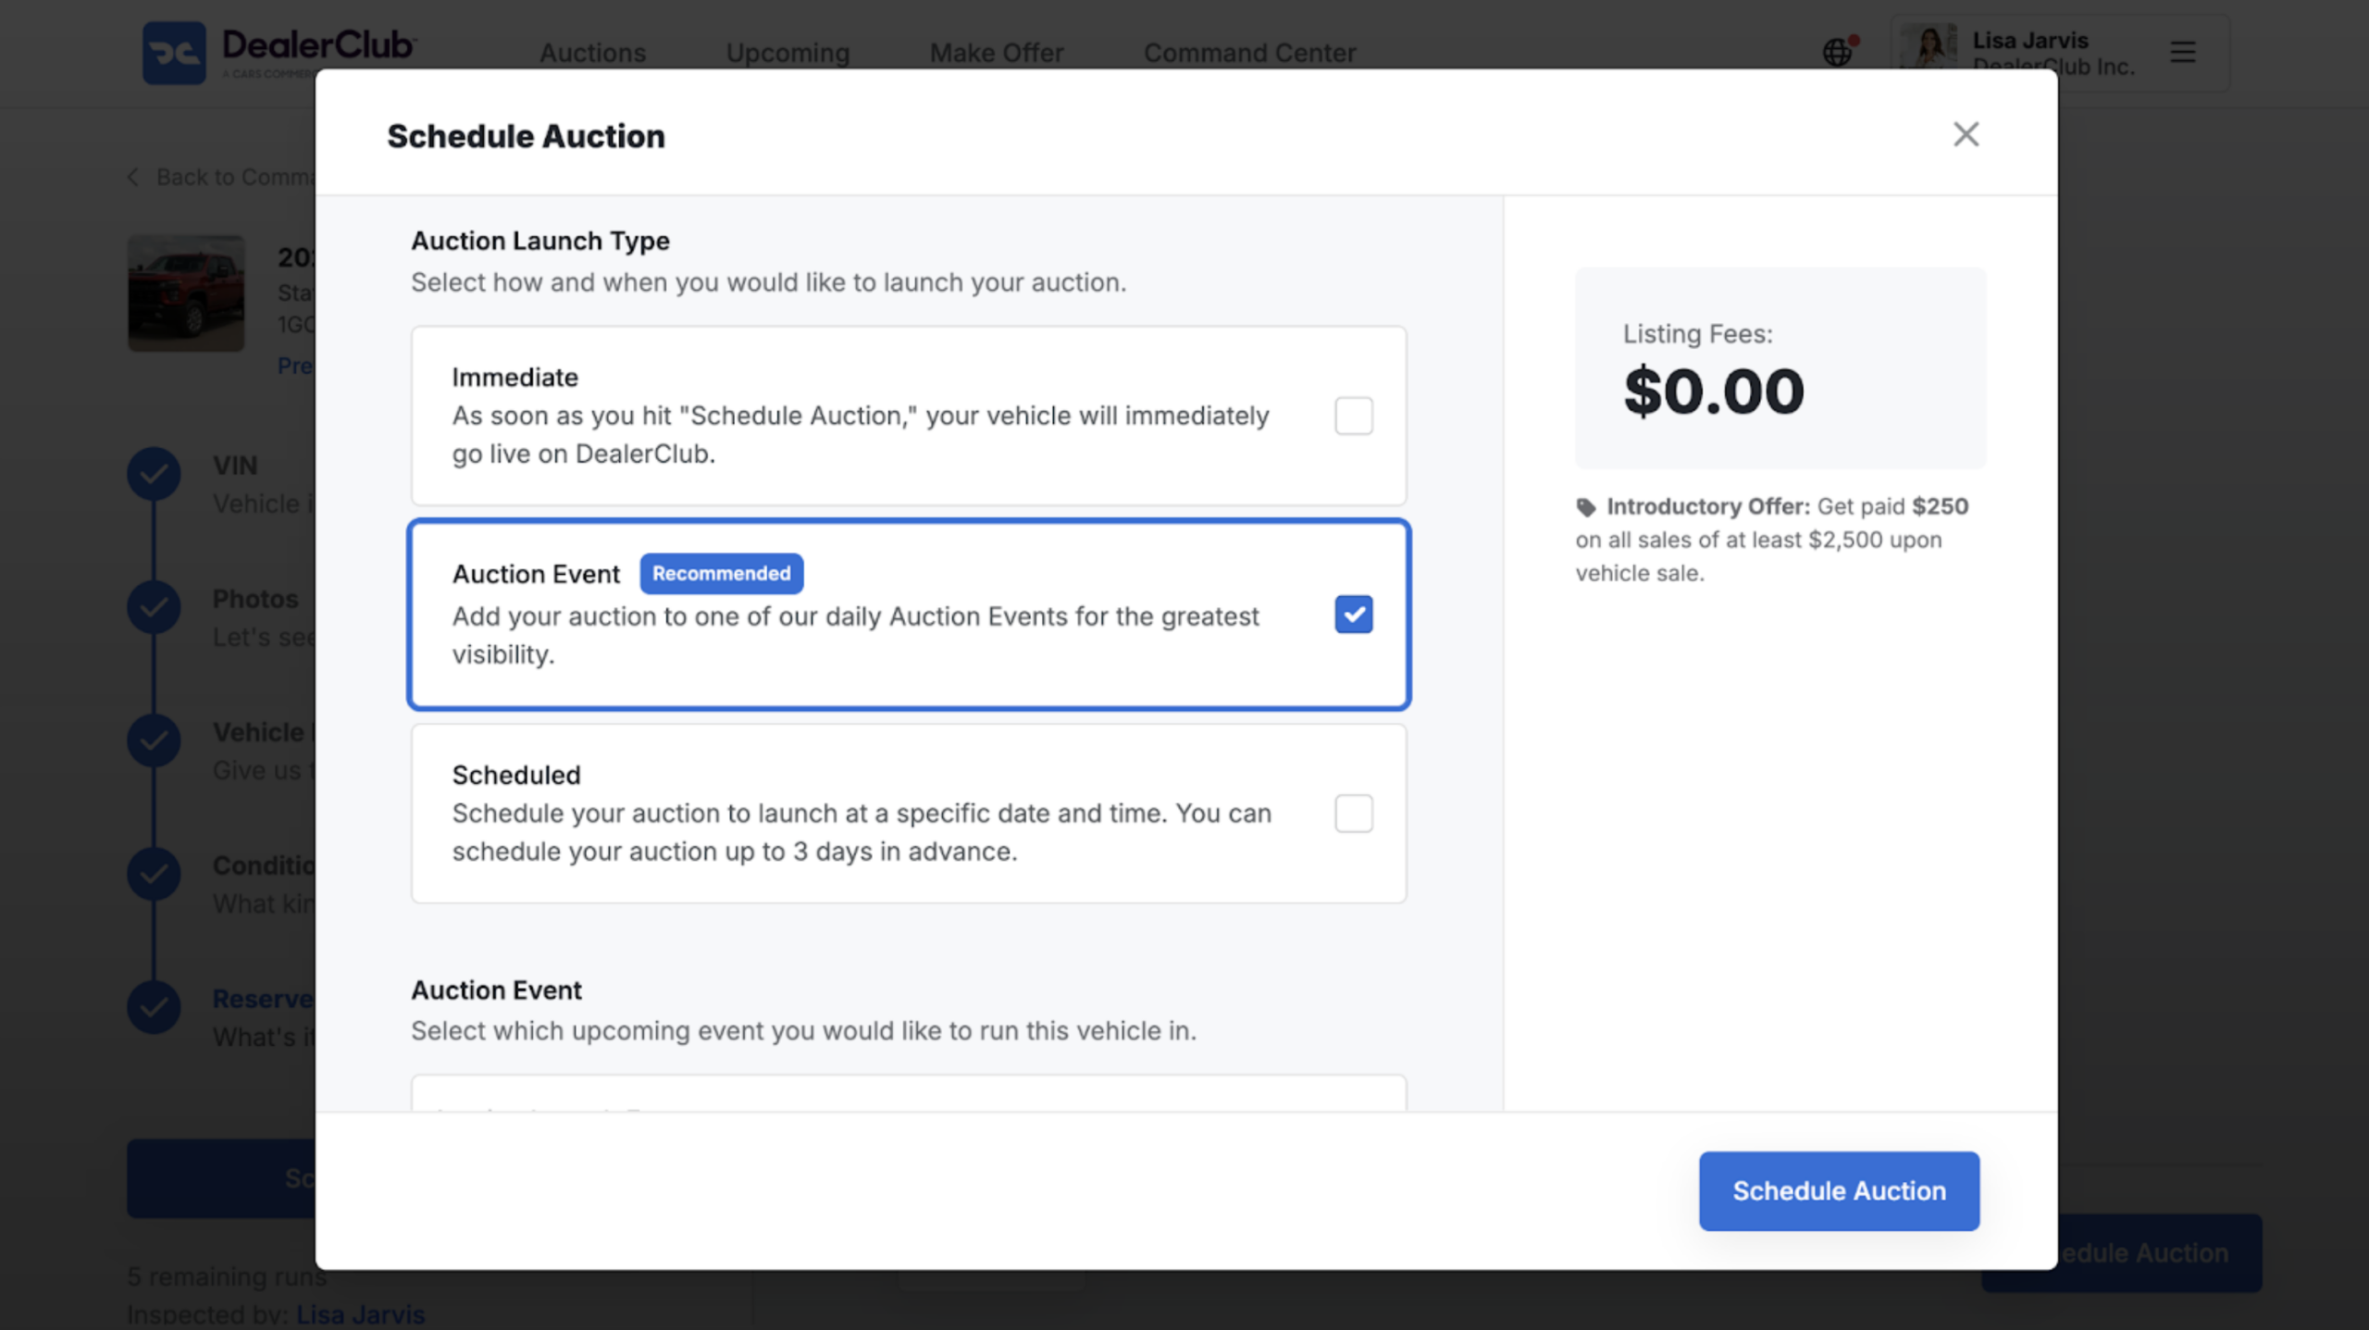Screen dimensions: 2369x1330
Task: Click the DealerClub logo icon
Action: (x=174, y=53)
